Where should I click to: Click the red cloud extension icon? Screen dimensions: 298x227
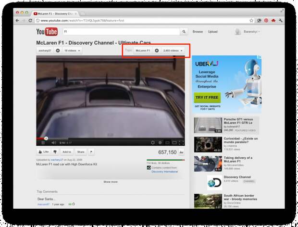(273, 21)
